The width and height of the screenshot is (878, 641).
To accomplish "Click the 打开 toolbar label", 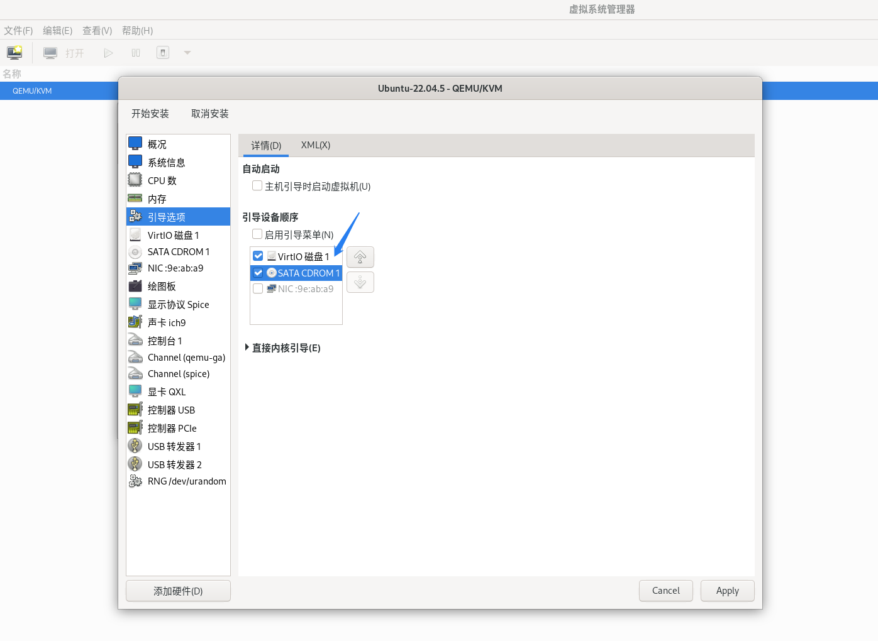I will tap(75, 53).
